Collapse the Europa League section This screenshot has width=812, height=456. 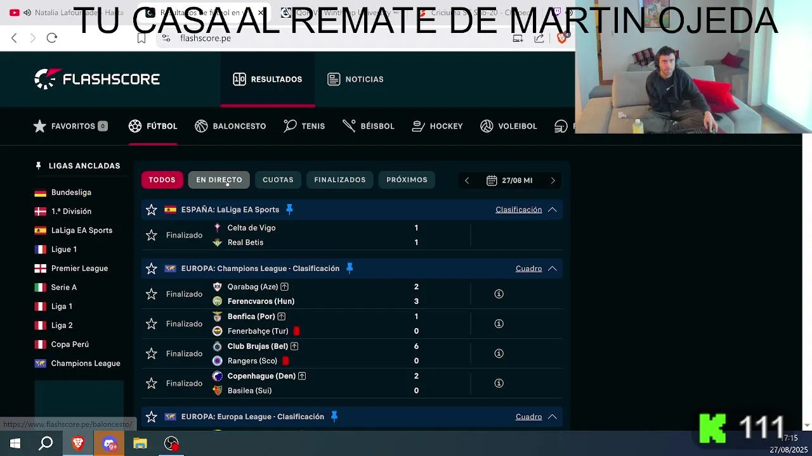click(553, 417)
